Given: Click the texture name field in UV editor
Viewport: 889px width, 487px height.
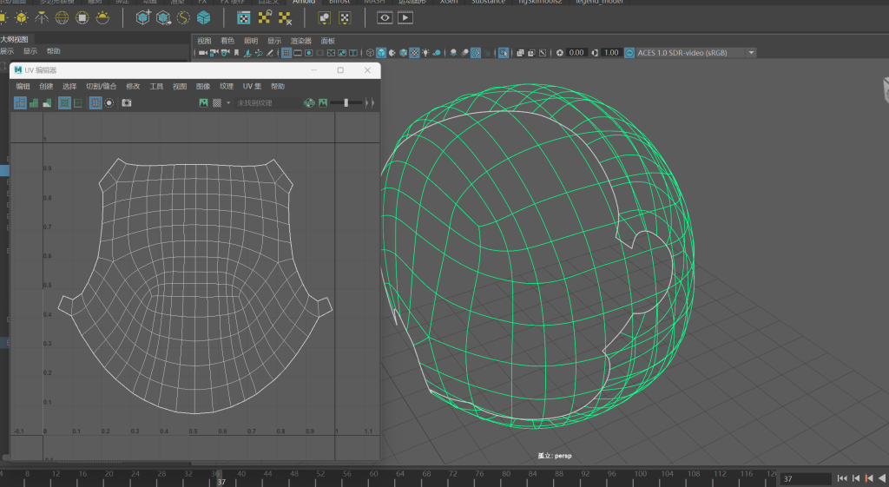Looking at the screenshot, I should coord(267,102).
